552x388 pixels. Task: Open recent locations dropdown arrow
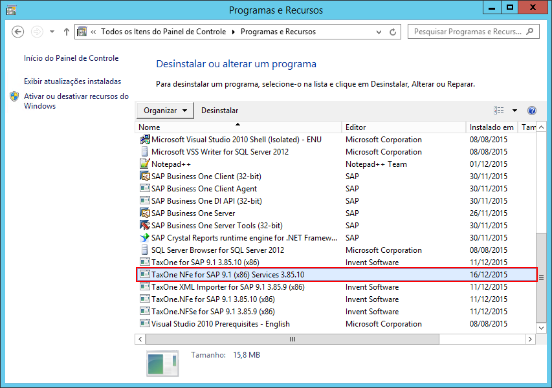[x=52, y=32]
